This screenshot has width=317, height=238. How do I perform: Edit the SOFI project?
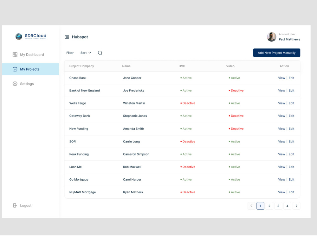click(x=291, y=142)
